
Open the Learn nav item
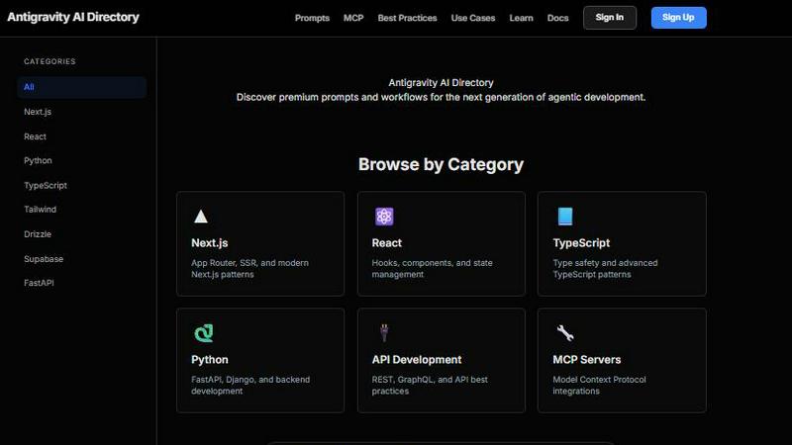point(521,18)
